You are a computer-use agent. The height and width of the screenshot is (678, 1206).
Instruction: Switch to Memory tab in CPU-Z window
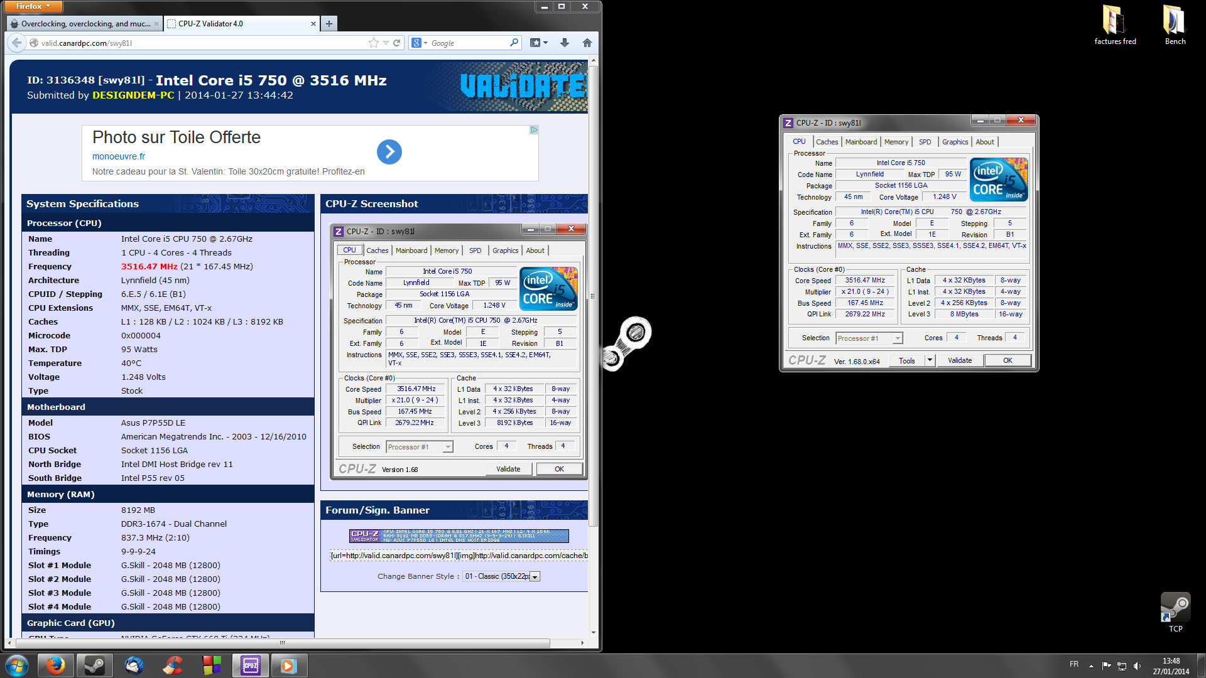(x=896, y=142)
